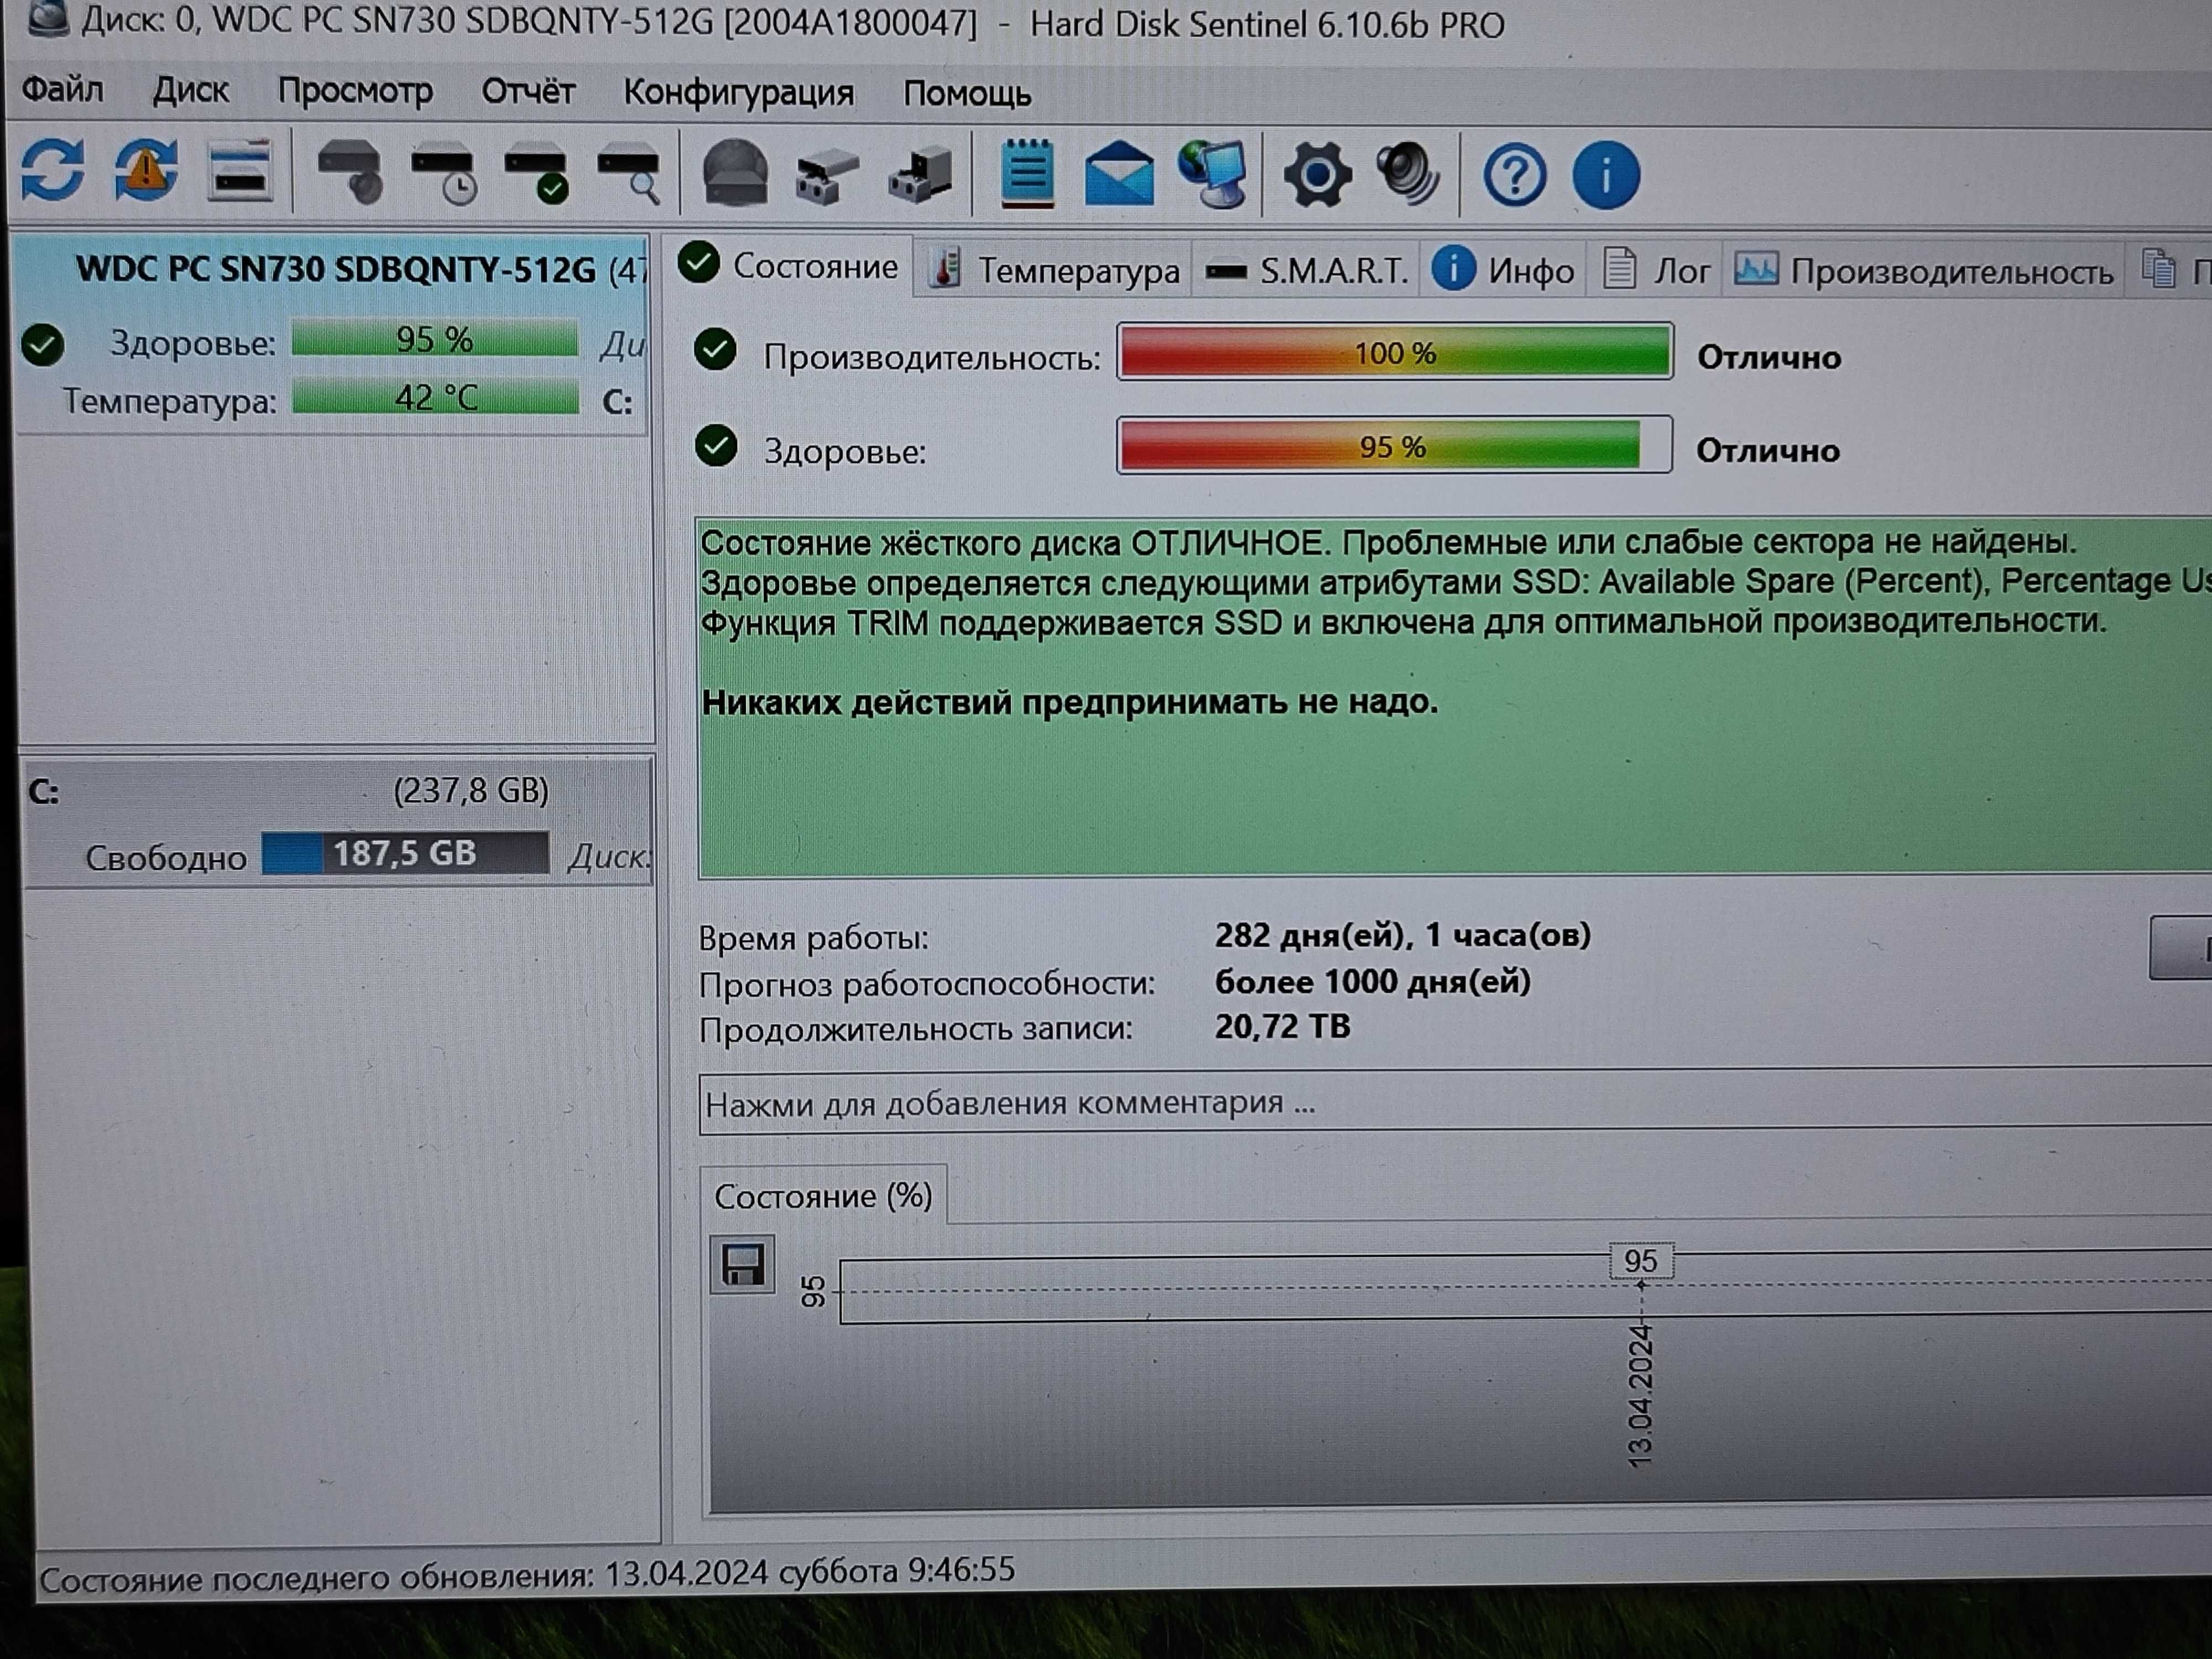Click the disk with green checkmark icon
Screen dimensions: 2212x1659
[537, 175]
